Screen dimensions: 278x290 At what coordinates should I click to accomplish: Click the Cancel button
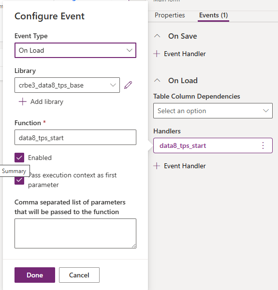pos(79,275)
